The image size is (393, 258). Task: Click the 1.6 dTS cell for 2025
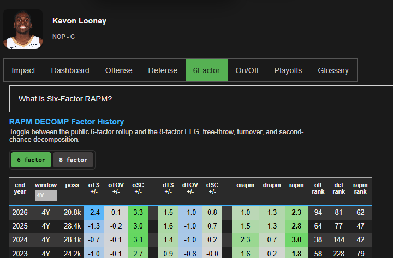[x=168, y=226]
